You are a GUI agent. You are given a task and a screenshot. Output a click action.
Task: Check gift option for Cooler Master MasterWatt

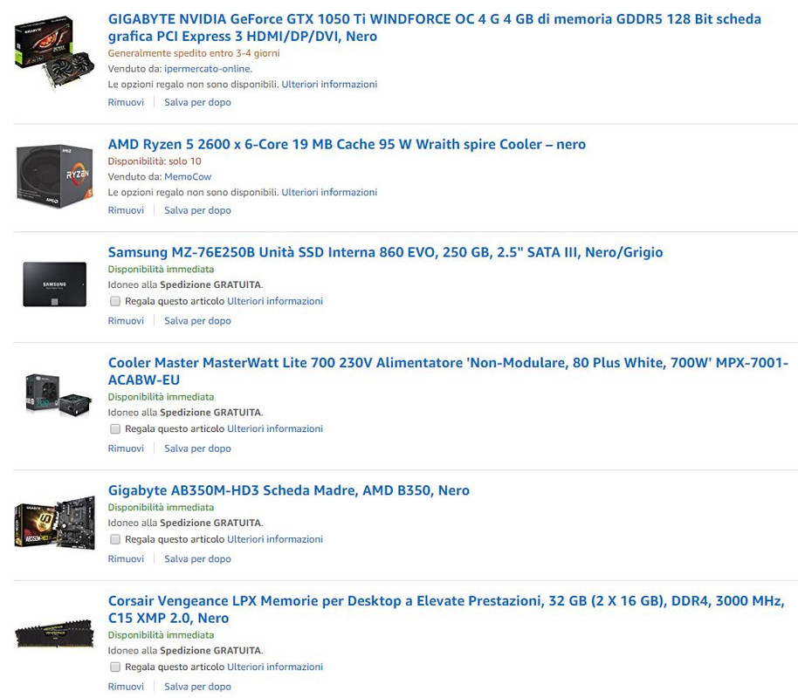pos(115,429)
